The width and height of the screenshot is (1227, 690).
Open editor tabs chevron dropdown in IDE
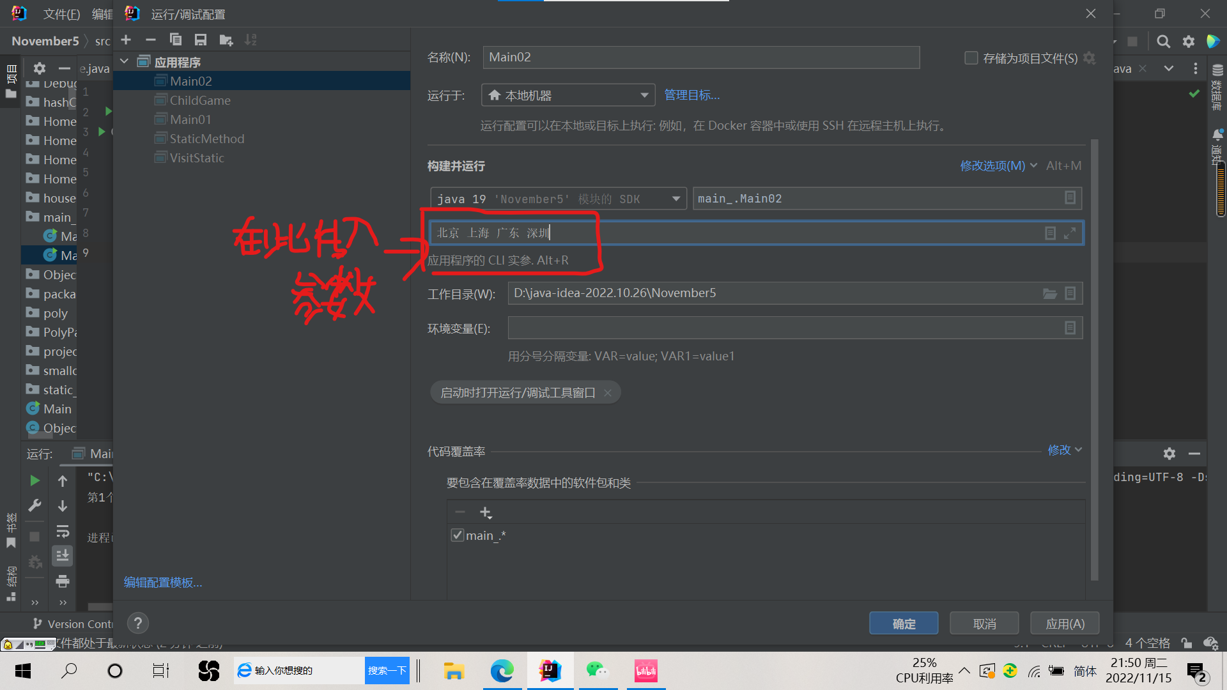[x=1169, y=68]
